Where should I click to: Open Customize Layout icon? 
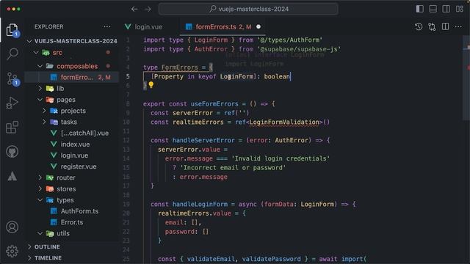click(460, 9)
